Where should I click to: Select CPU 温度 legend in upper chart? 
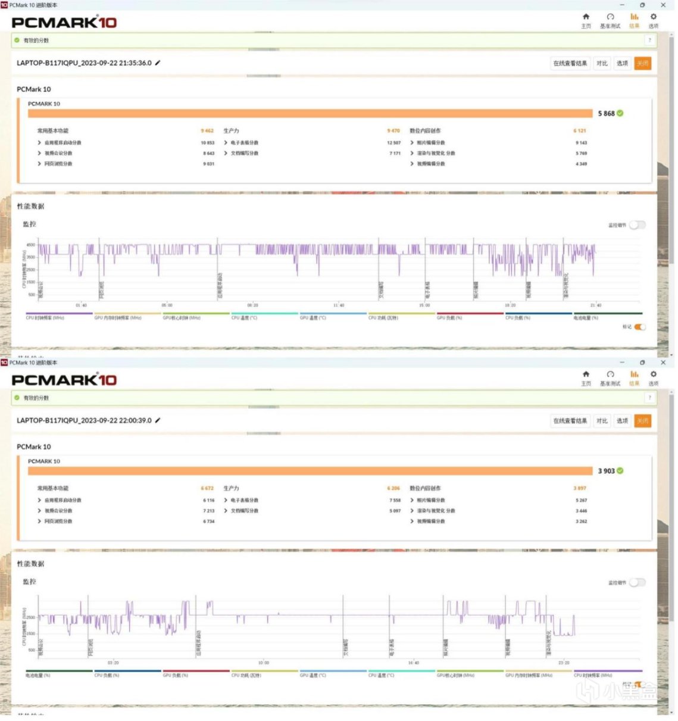264,316
